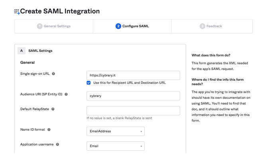This screenshot has width=267, height=165.
Task: Focus the Audience URI text field
Action: click(133, 96)
